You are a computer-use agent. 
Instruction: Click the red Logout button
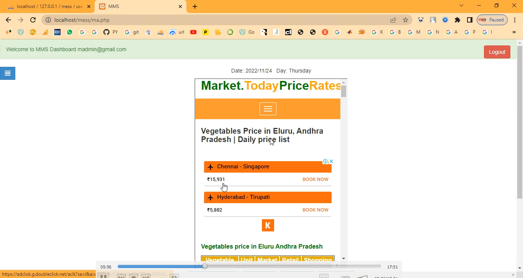(497, 52)
